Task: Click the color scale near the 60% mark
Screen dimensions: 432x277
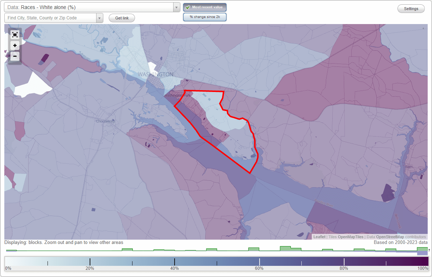Action: (259, 261)
